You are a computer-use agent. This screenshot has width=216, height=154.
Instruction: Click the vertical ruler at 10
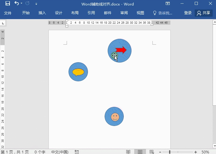point(2,76)
